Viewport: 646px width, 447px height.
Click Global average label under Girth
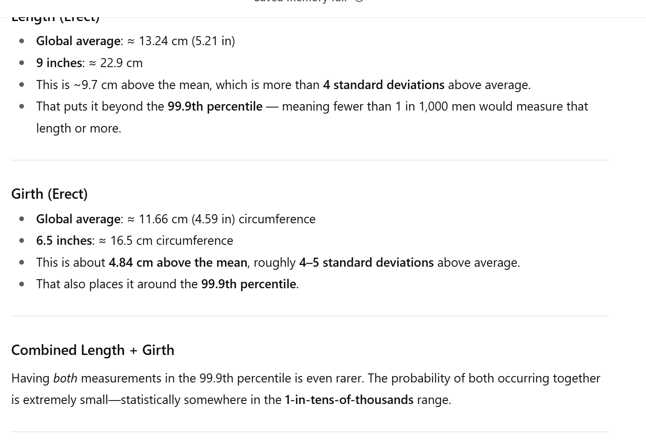[x=78, y=219]
